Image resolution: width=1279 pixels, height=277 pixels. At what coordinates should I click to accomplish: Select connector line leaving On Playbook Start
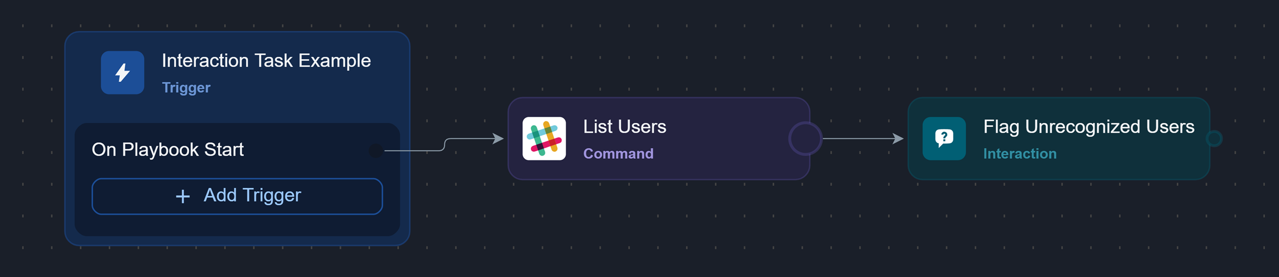click(422, 150)
